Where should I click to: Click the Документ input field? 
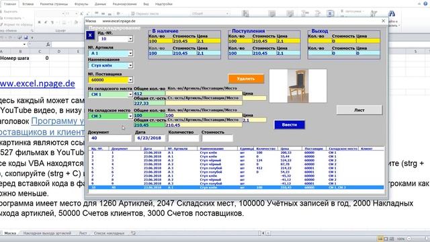pos(110,138)
